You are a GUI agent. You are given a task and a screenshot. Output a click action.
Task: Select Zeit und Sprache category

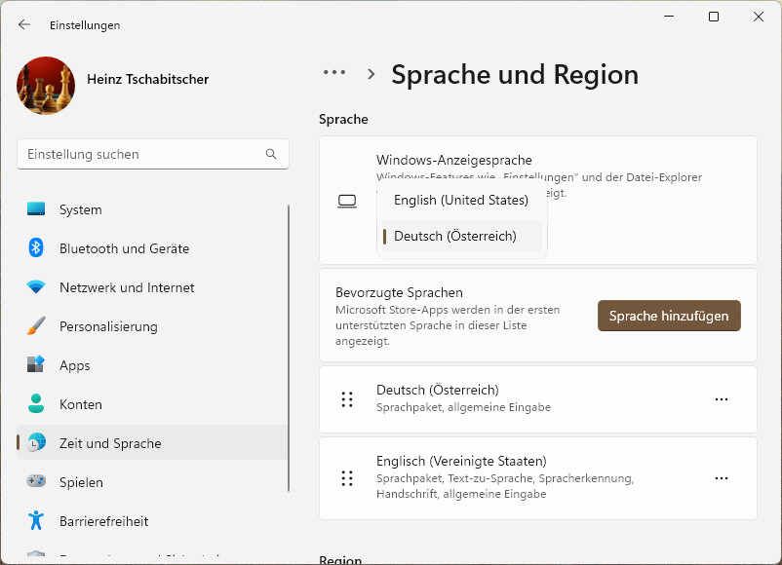click(x=152, y=442)
